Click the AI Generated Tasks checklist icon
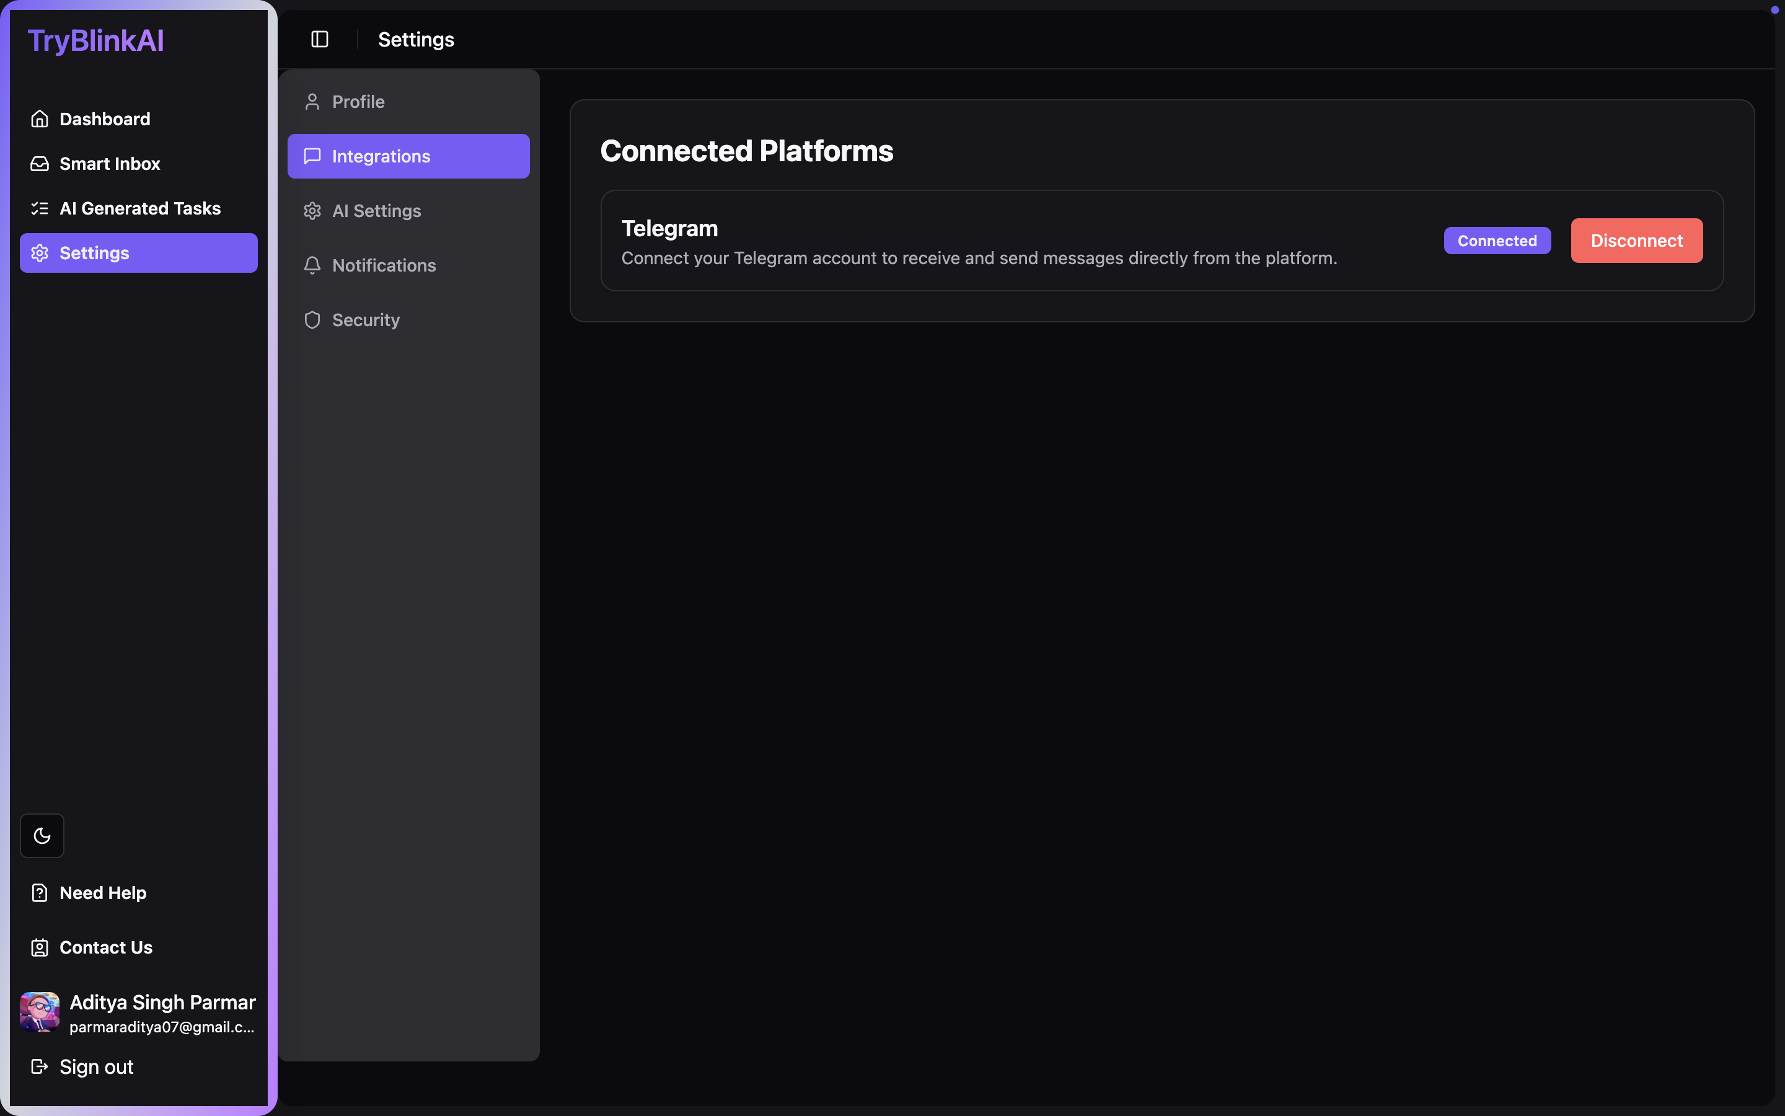The image size is (1785, 1116). point(40,209)
